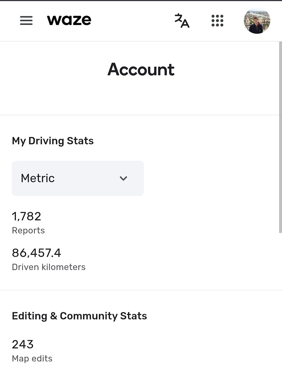Screen dimensions: 282x368
Task: Click the My Driving Stats heading
Action: (x=53, y=141)
